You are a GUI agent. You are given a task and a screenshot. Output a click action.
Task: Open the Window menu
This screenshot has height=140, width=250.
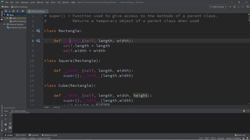66,2
